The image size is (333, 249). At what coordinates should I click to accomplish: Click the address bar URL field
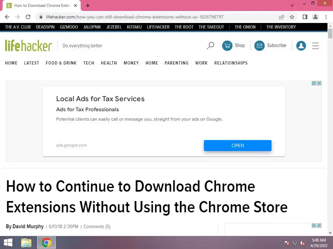[135, 17]
